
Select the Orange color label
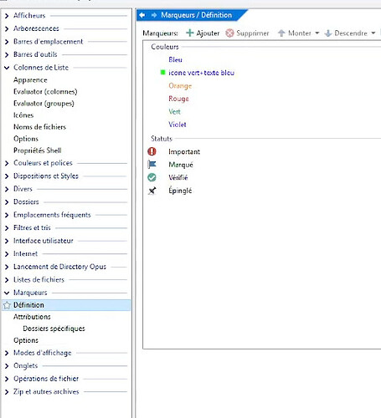pyautogui.click(x=180, y=86)
